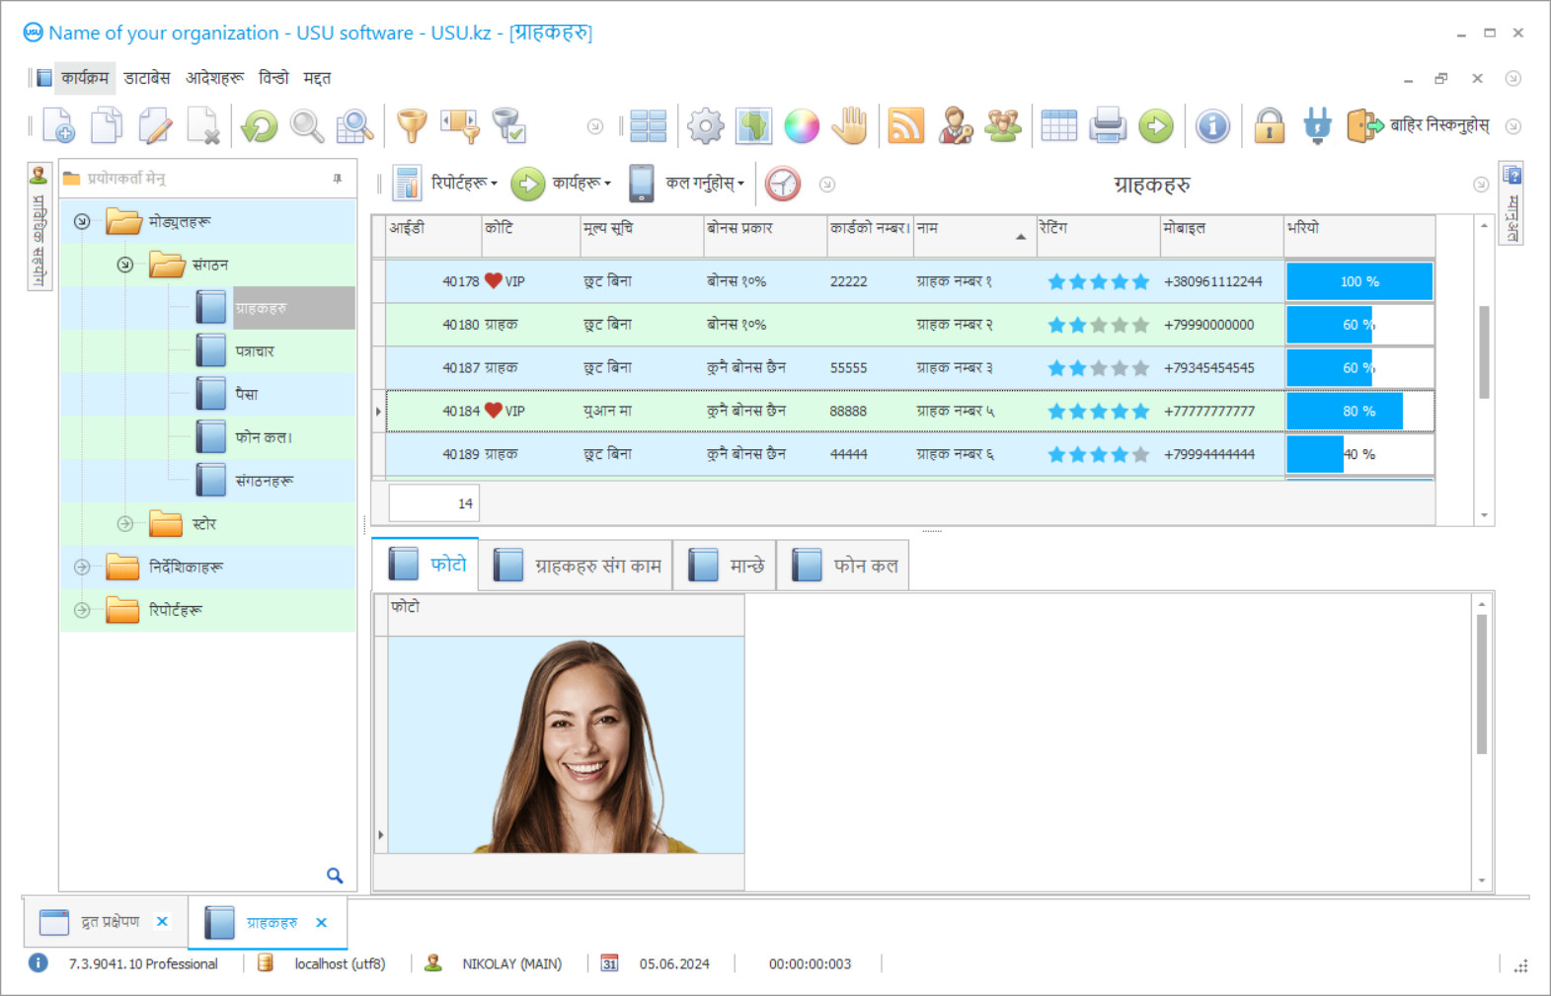Collapse the मोड्युलहरू folder

[x=82, y=222]
